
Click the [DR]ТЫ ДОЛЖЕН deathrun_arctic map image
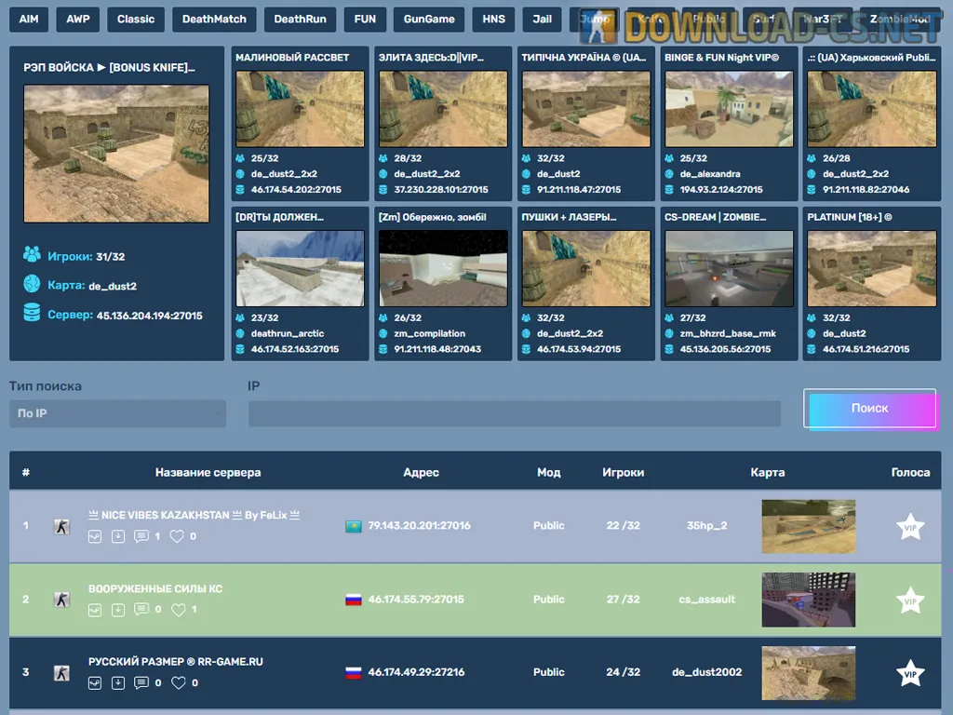pos(301,268)
